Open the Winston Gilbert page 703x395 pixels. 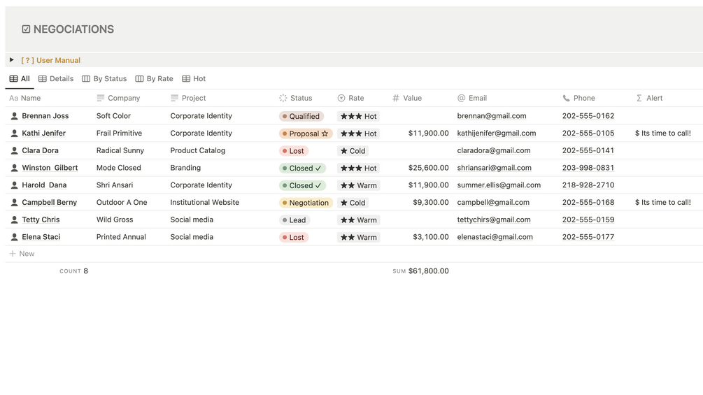[50, 168]
